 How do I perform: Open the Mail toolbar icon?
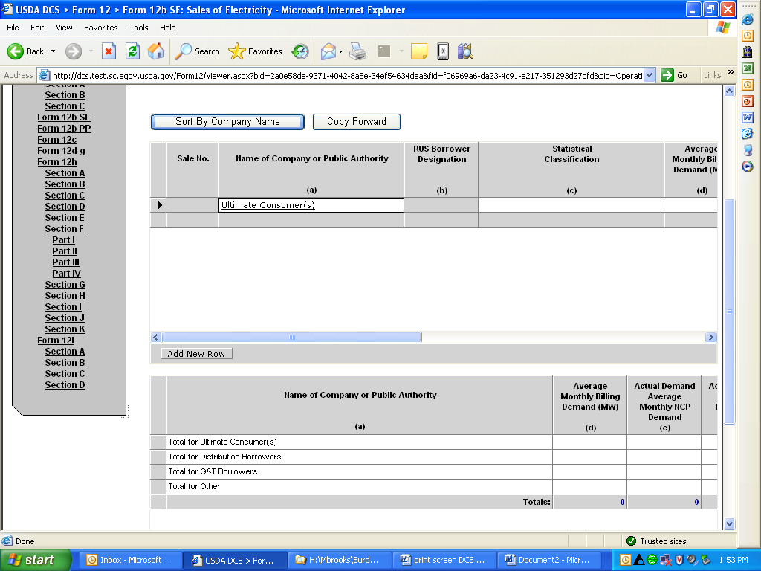(x=328, y=51)
